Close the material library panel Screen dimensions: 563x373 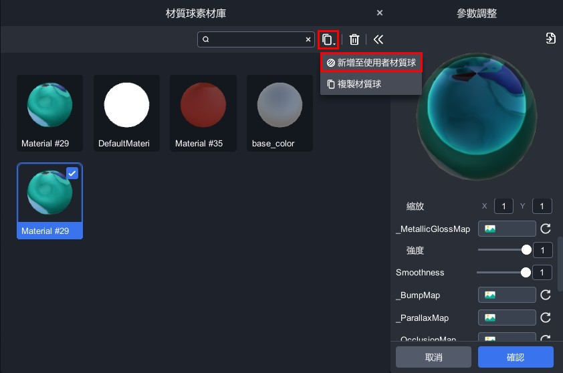point(379,13)
